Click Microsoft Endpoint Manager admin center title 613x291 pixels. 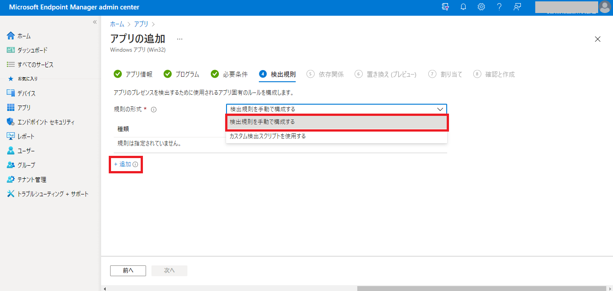click(x=74, y=7)
